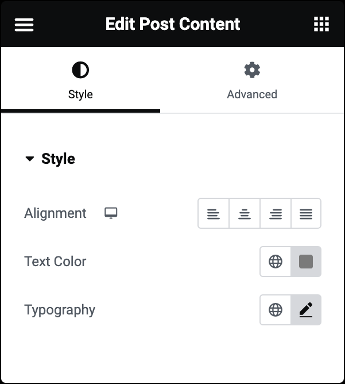Open the gray Text Color swatch
Image resolution: width=345 pixels, height=384 pixels.
point(306,262)
